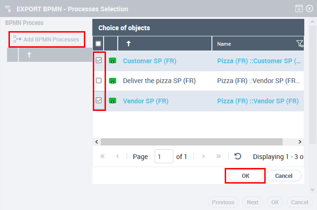The width and height of the screenshot is (317, 210).
Task: Check the Deliver the pizza SP (FR) checkbox
Action: pos(99,81)
